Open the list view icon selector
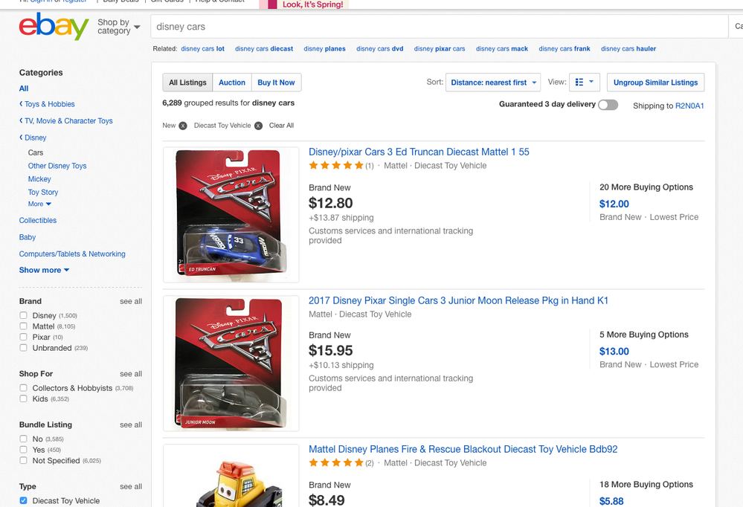 [585, 83]
